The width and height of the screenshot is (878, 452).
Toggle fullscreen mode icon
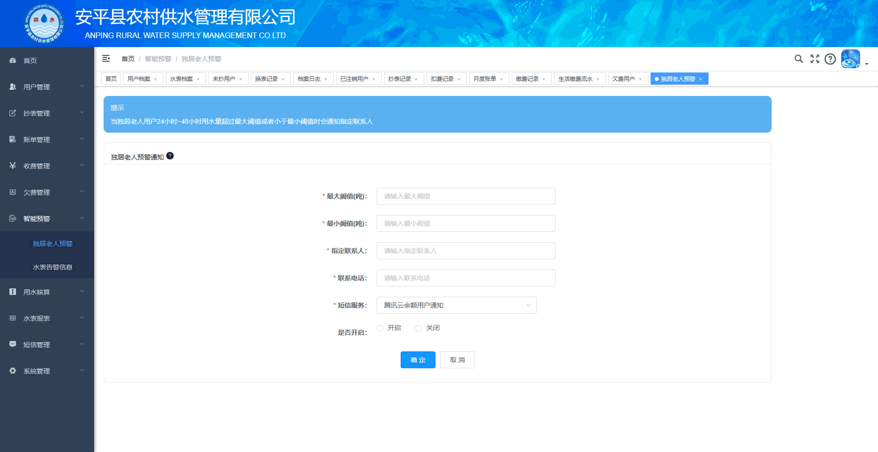(x=814, y=59)
